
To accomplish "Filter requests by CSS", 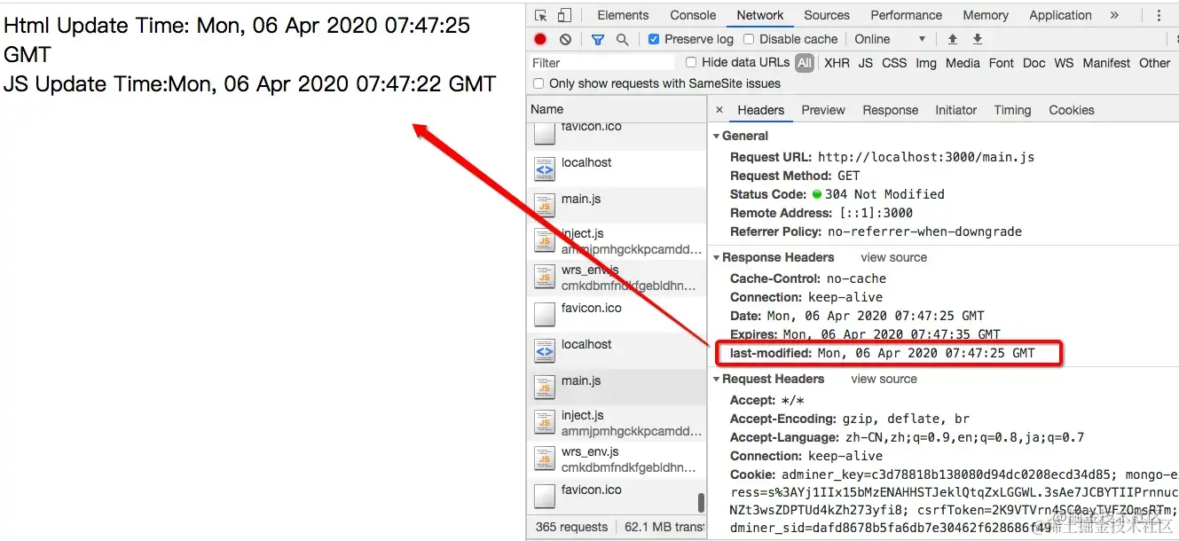I will (894, 63).
